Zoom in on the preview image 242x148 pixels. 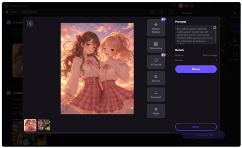(156, 78)
